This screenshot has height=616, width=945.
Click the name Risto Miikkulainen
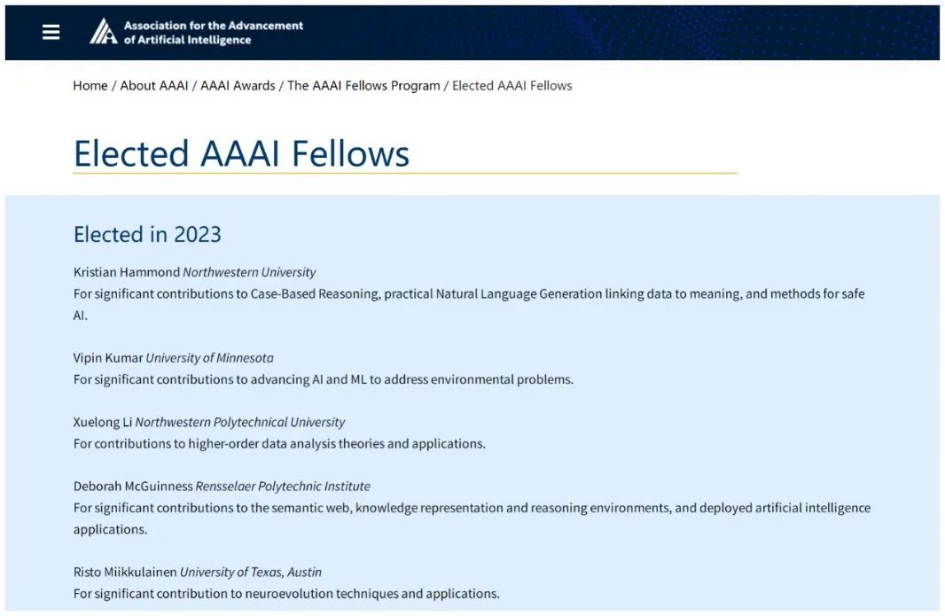click(x=125, y=572)
